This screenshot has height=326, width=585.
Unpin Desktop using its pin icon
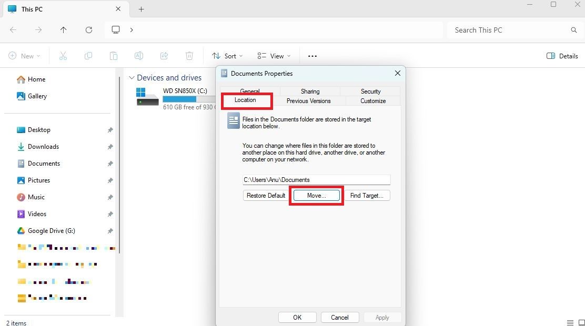click(x=110, y=130)
